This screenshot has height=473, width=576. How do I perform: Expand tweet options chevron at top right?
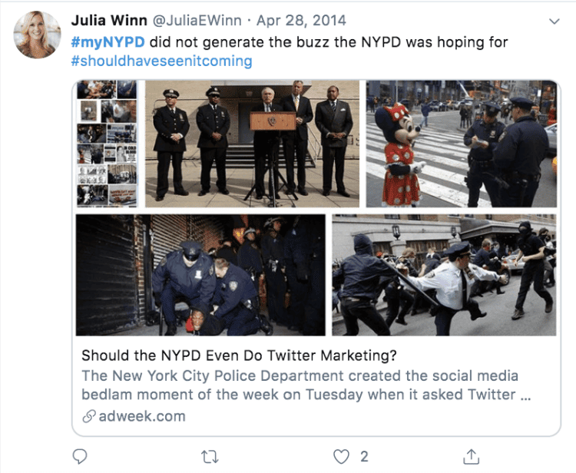pos(554,21)
